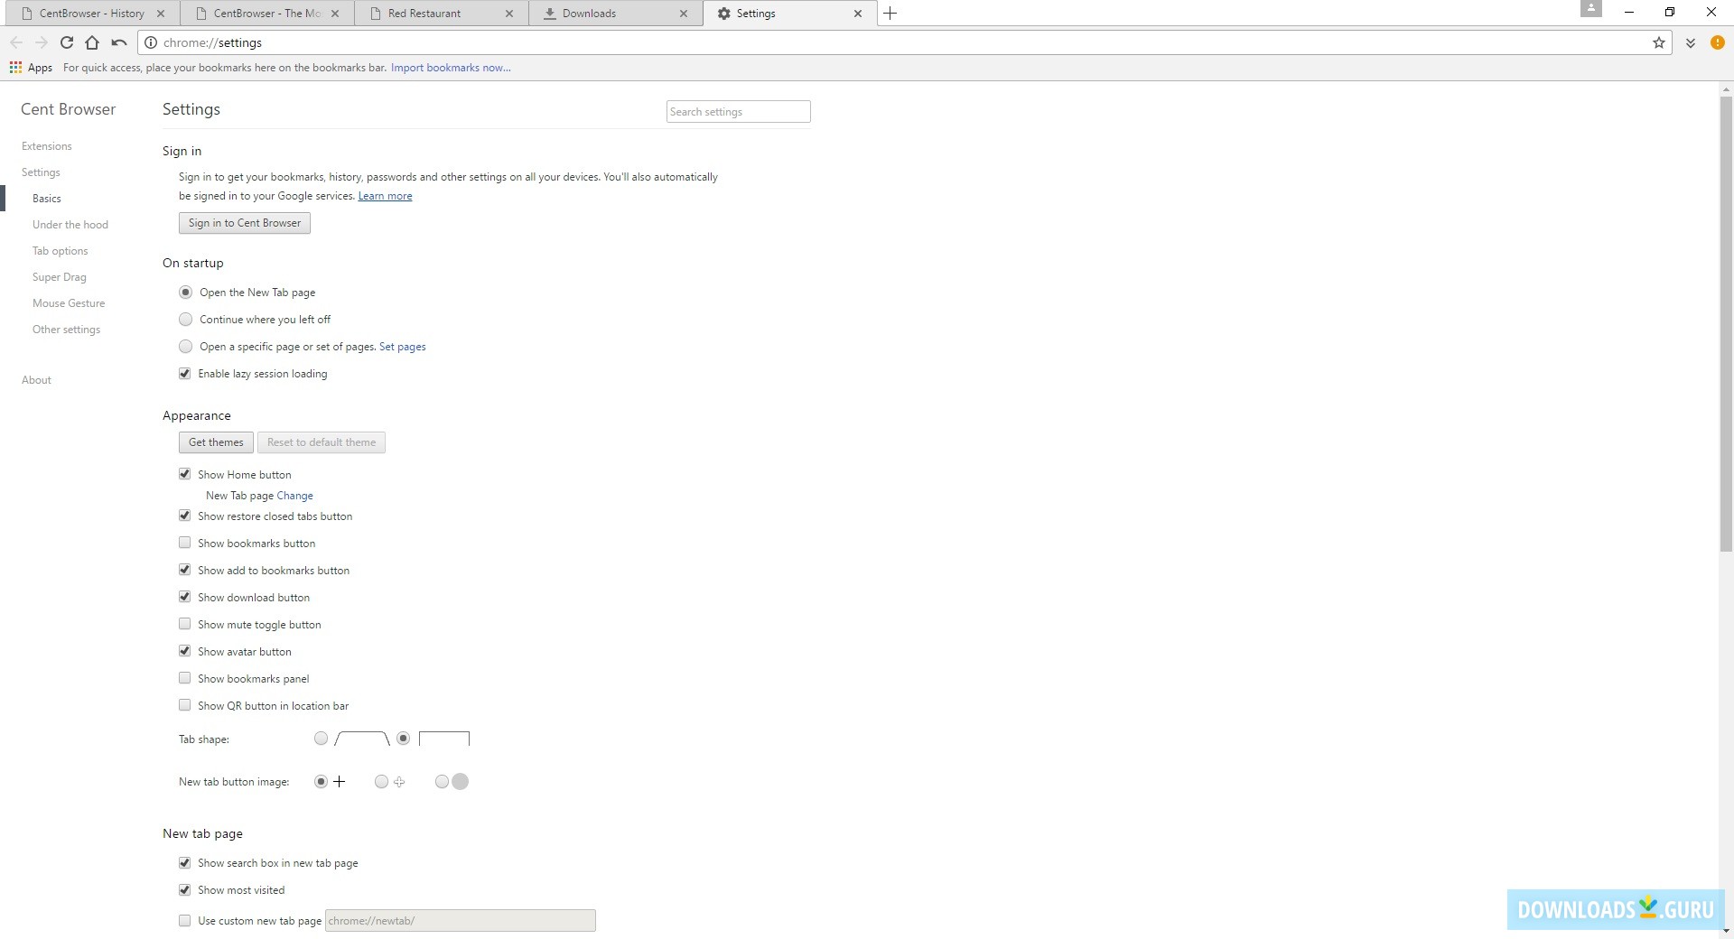This screenshot has width=1734, height=939.
Task: View site info icon in address bar
Action: [151, 42]
